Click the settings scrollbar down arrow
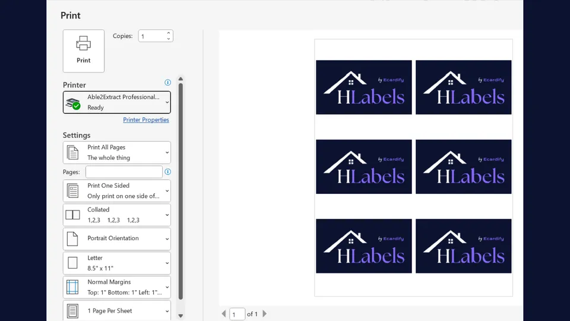Viewport: 570px width, 321px height. (180, 316)
